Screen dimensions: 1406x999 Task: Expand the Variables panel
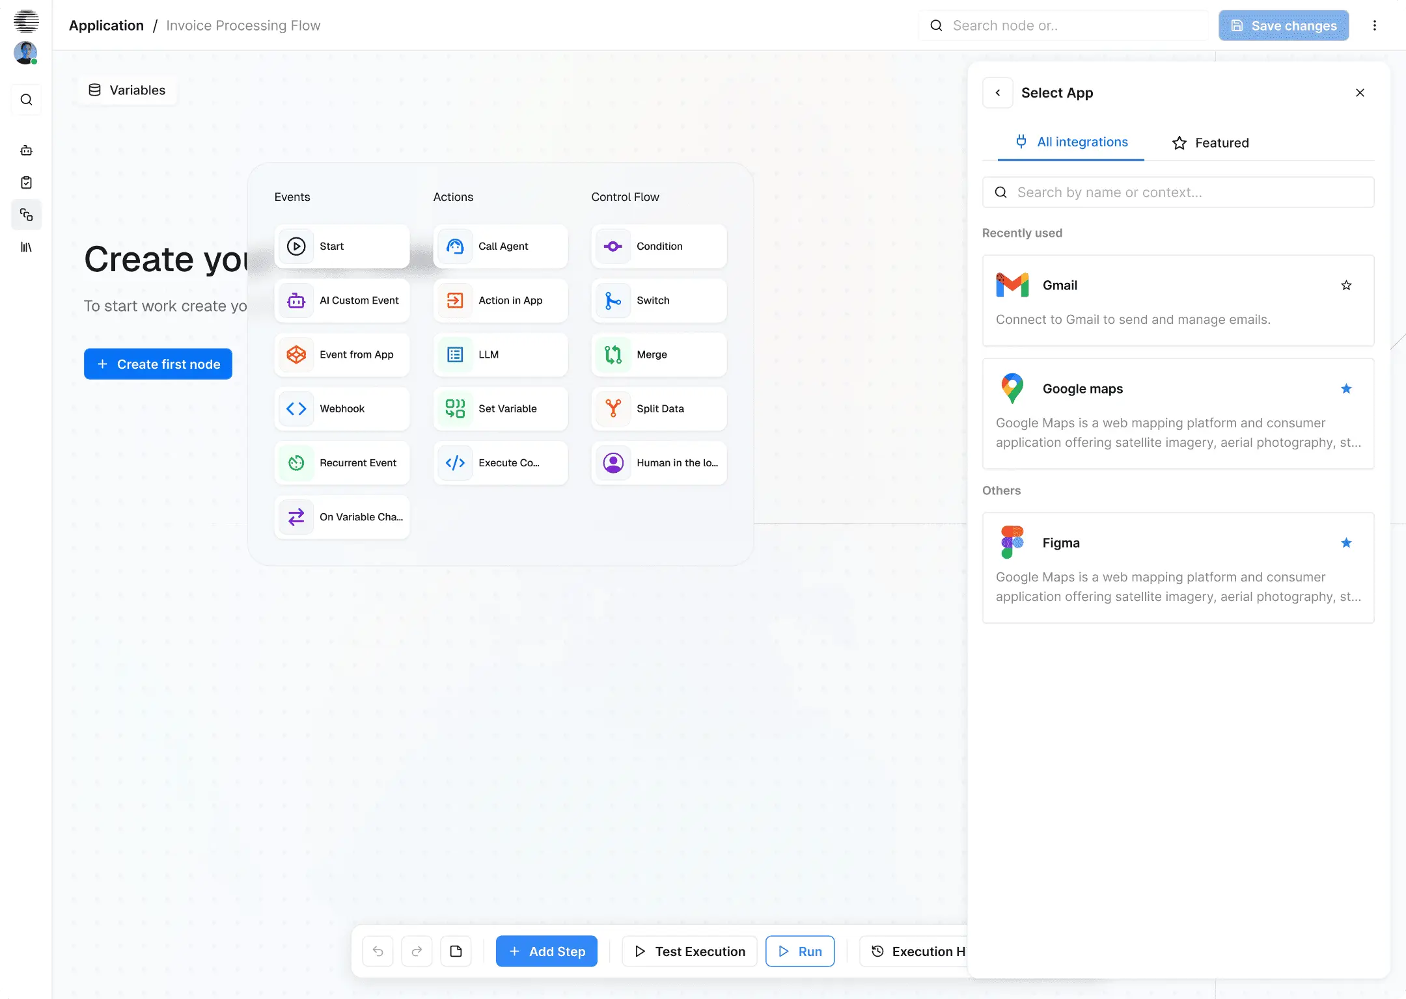[x=128, y=90]
